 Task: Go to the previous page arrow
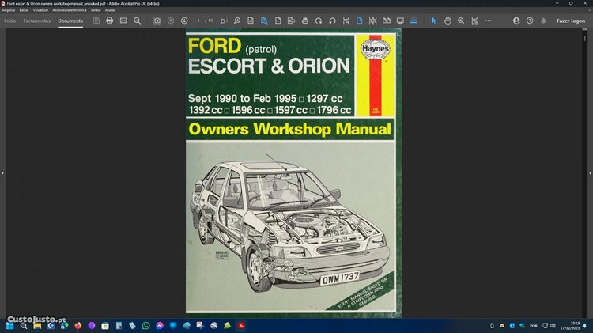(171, 21)
